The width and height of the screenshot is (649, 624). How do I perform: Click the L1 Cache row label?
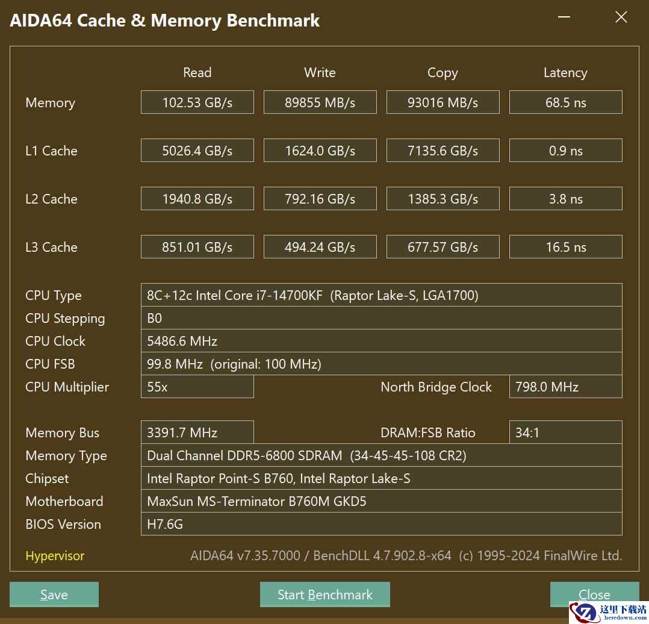click(x=51, y=151)
